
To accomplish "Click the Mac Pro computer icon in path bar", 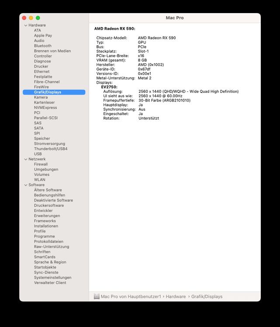I will point(97,296).
